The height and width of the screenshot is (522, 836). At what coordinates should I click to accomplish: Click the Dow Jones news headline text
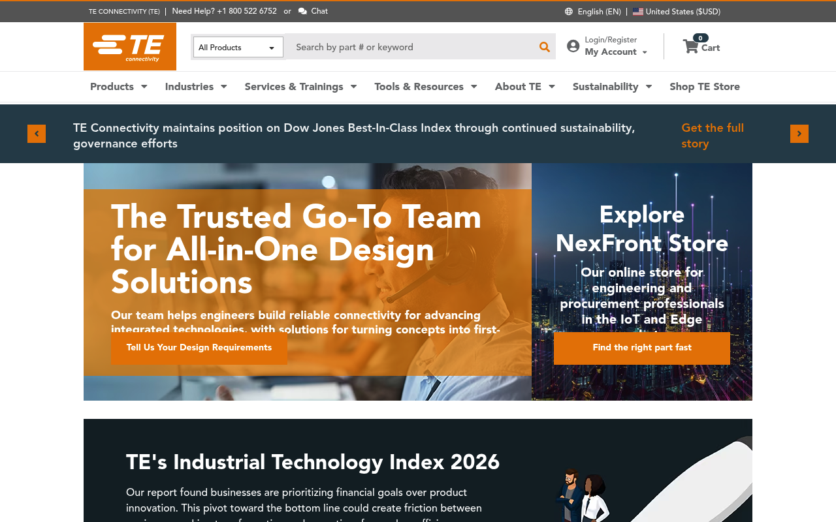354,136
